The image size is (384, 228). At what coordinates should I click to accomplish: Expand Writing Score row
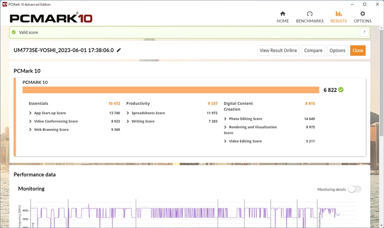pos(128,121)
